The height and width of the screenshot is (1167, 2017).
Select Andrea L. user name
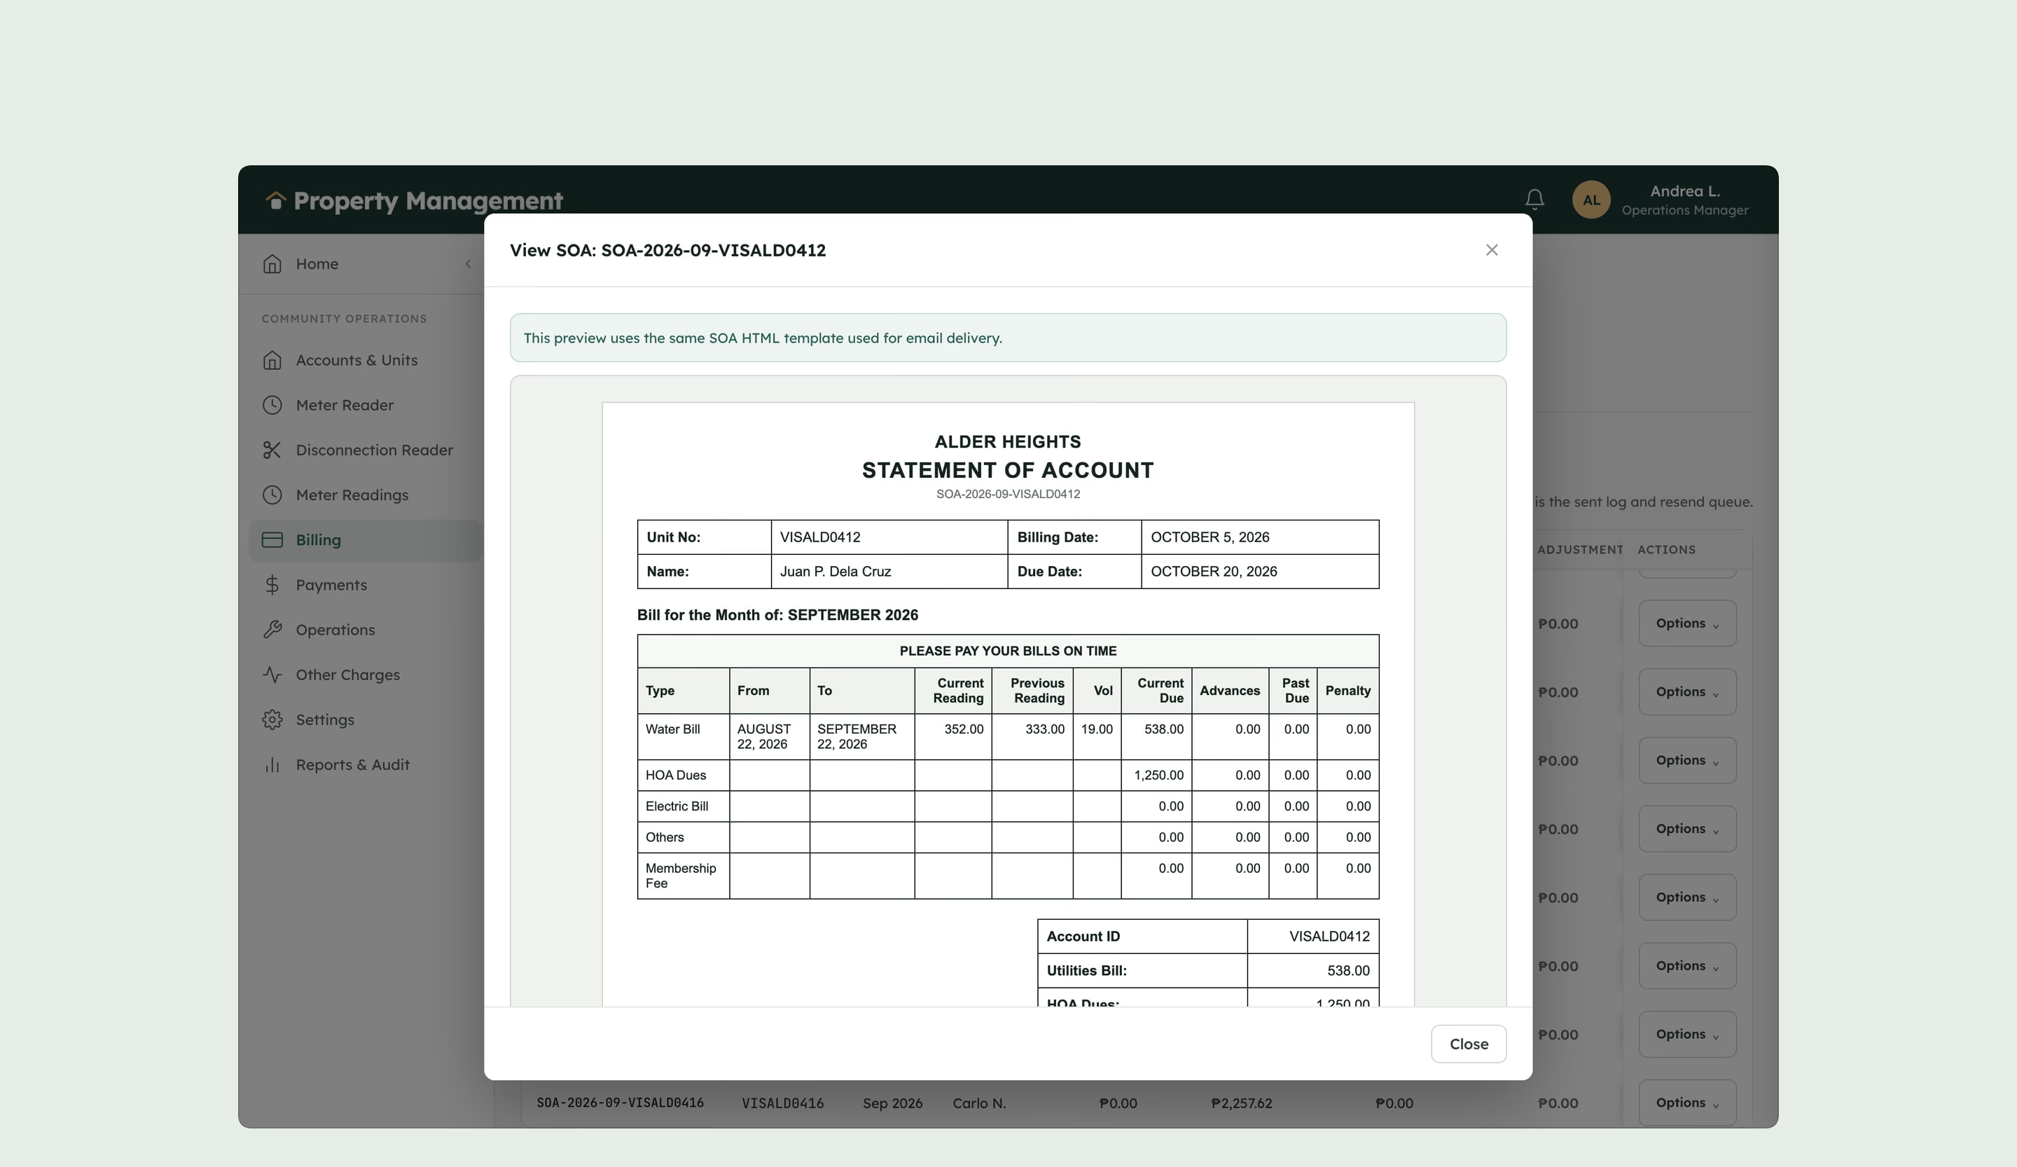(x=1684, y=191)
